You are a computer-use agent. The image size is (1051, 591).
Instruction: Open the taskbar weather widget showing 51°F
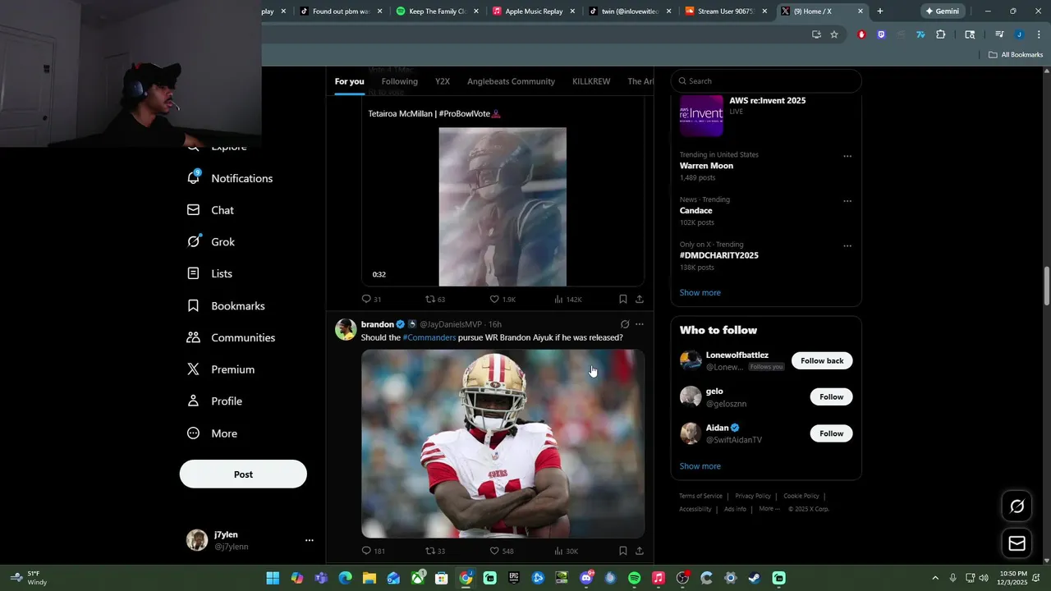(x=29, y=578)
